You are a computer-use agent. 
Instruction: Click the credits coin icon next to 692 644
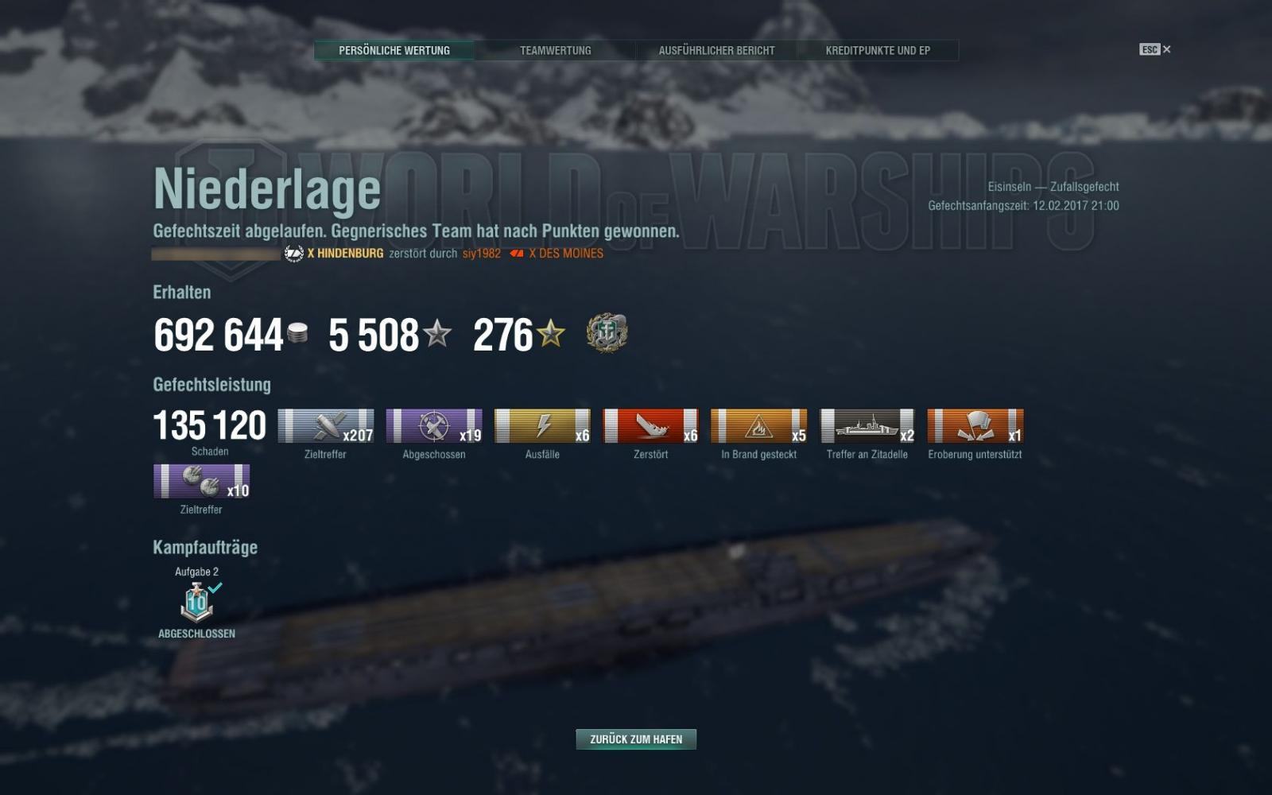point(297,332)
